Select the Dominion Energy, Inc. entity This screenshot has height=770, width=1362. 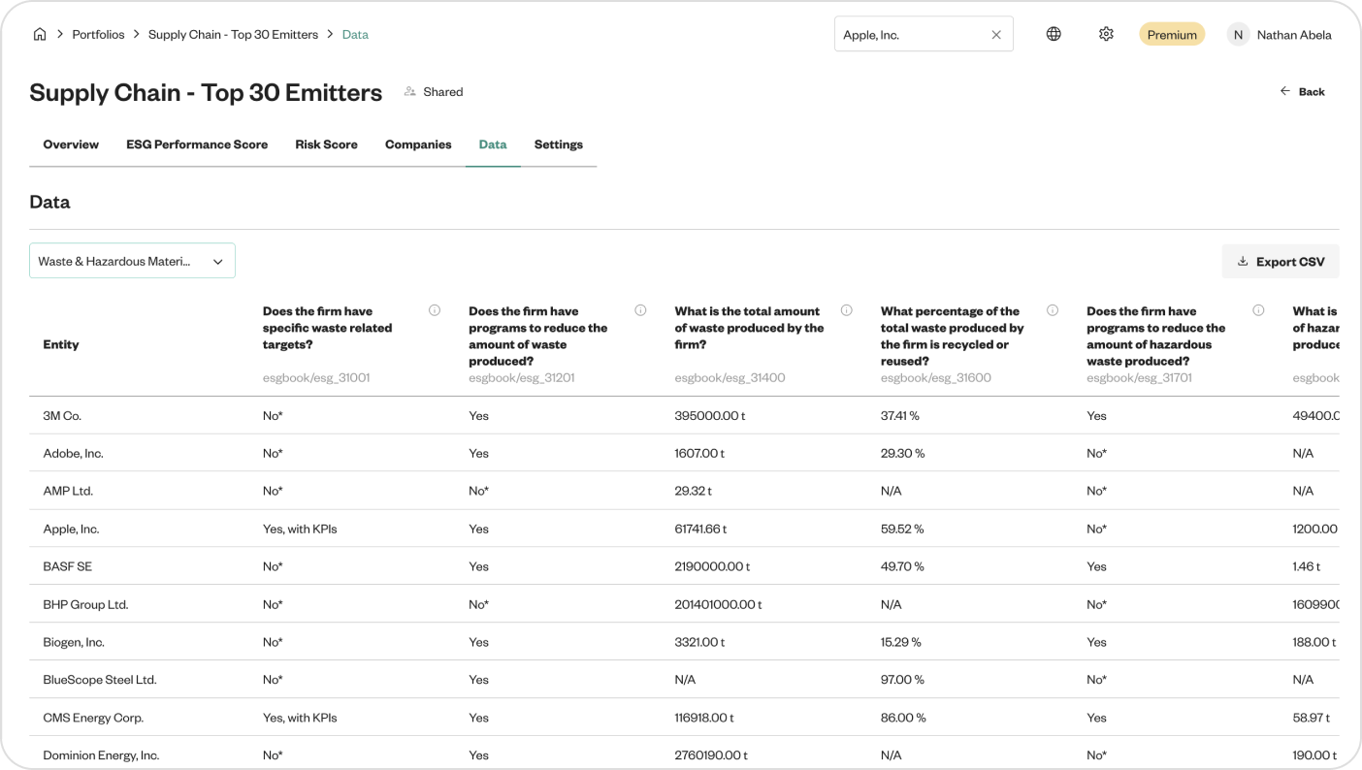click(101, 755)
